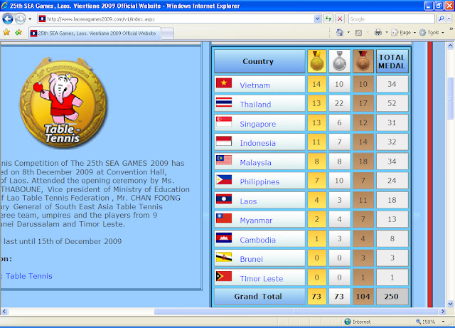455x328 pixels.
Task: Select the 25th SEA Games tab
Action: pos(95,33)
